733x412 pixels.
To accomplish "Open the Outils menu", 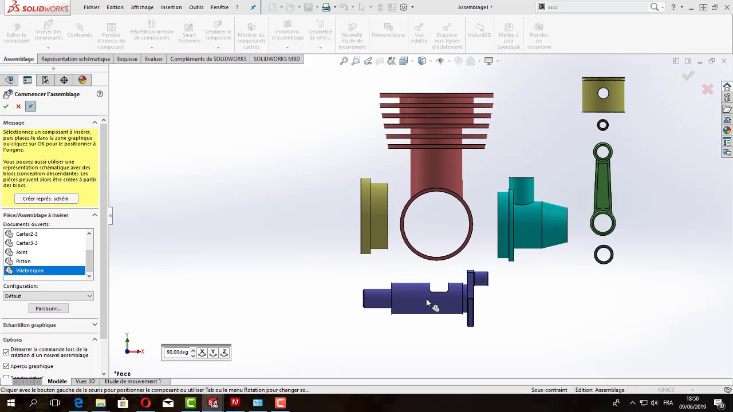I will (x=196, y=7).
